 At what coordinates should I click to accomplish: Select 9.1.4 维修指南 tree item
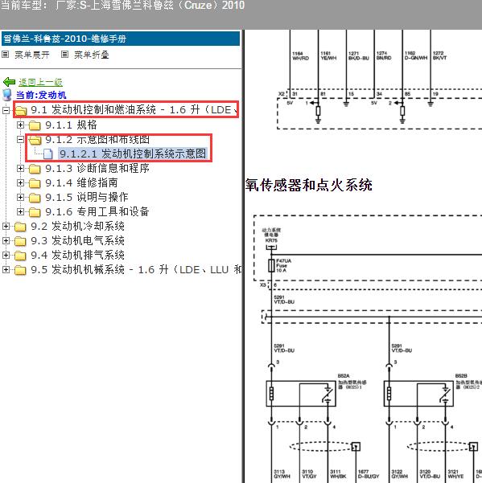tap(81, 182)
